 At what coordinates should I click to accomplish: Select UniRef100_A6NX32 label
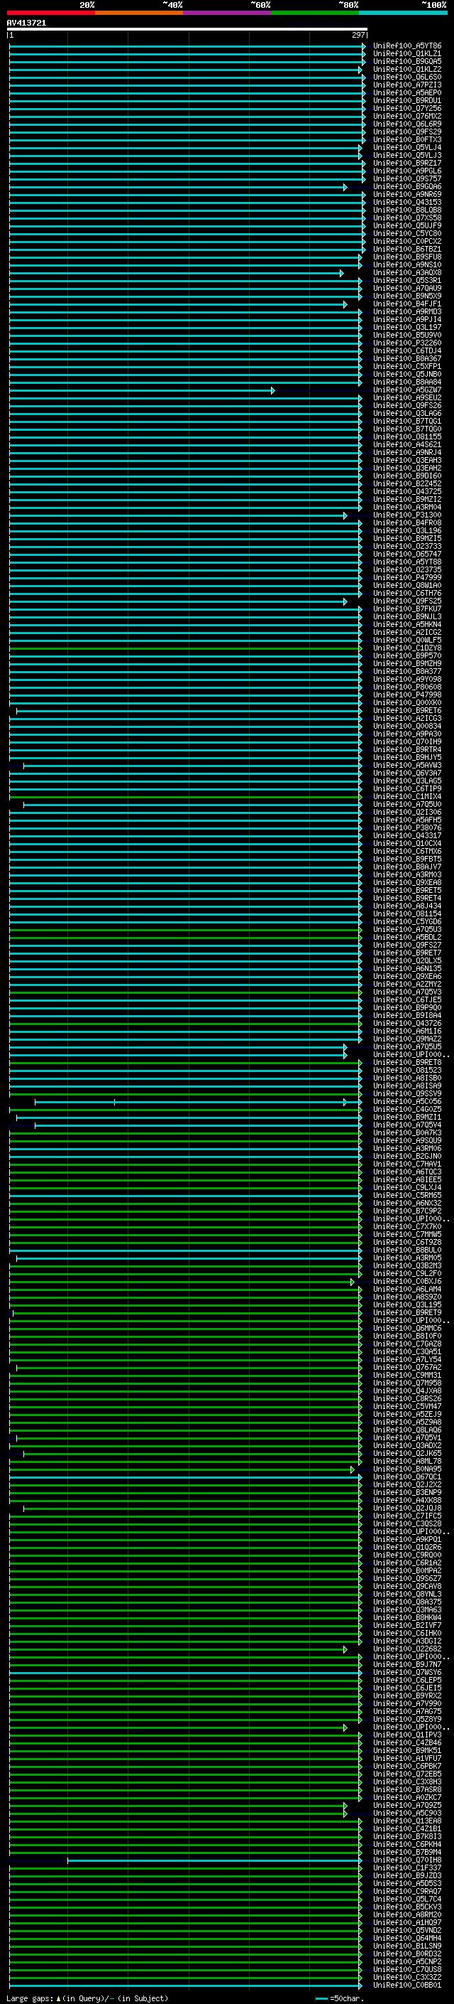coord(407,1204)
